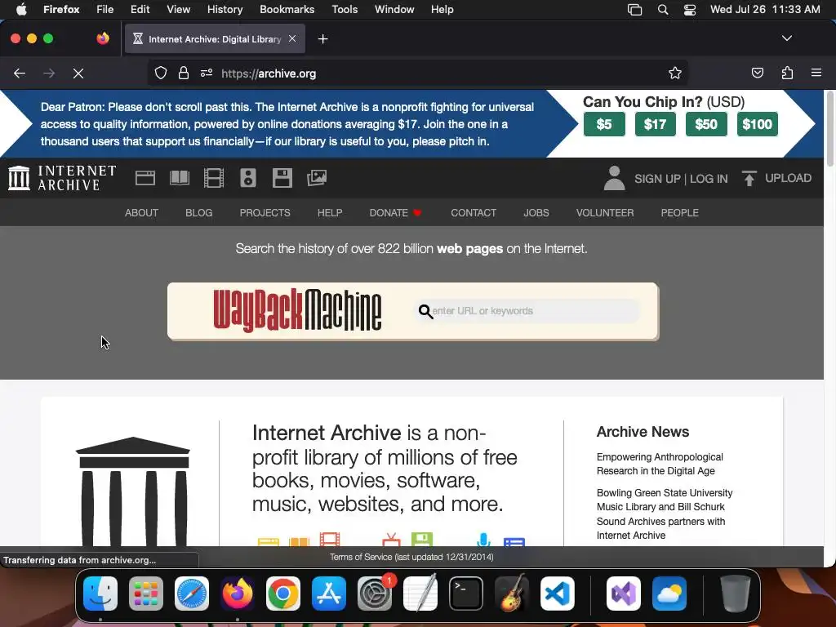The height and width of the screenshot is (627, 836).
Task: List all tabs dropdown arrow
Action: [786, 38]
